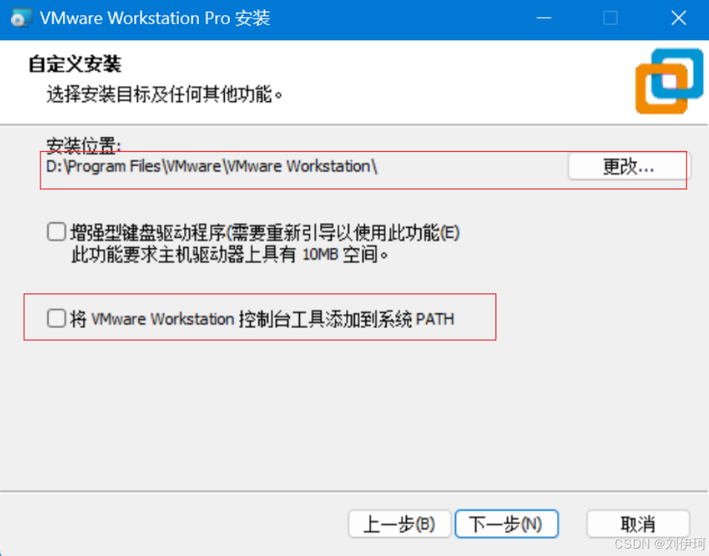Continue with the 下一步(N) button
The image size is (709, 556).
coord(506,524)
